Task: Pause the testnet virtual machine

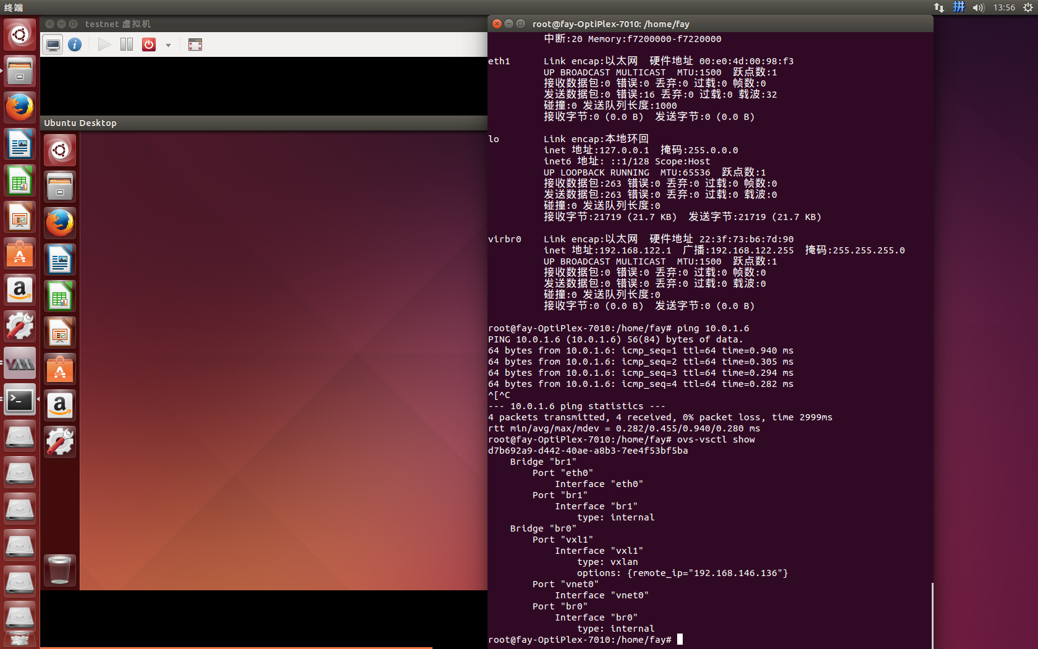Action: (127, 45)
